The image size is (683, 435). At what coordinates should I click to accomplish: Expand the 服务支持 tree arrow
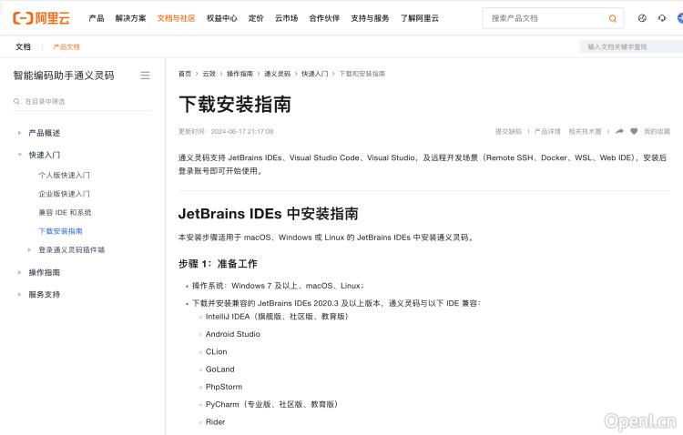pyautogui.click(x=19, y=294)
